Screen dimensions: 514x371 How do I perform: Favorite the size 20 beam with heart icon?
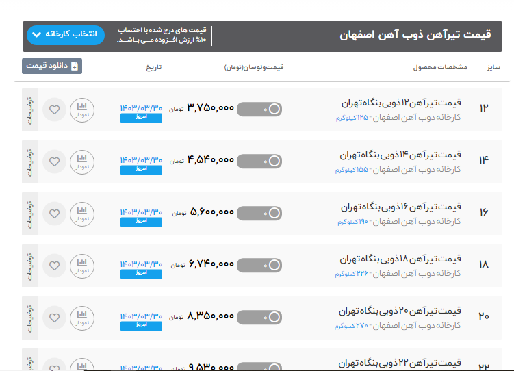[55, 318]
